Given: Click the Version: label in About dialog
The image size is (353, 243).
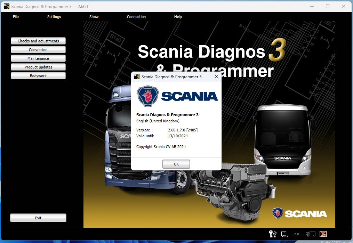Looking at the screenshot, I should click(x=143, y=130).
